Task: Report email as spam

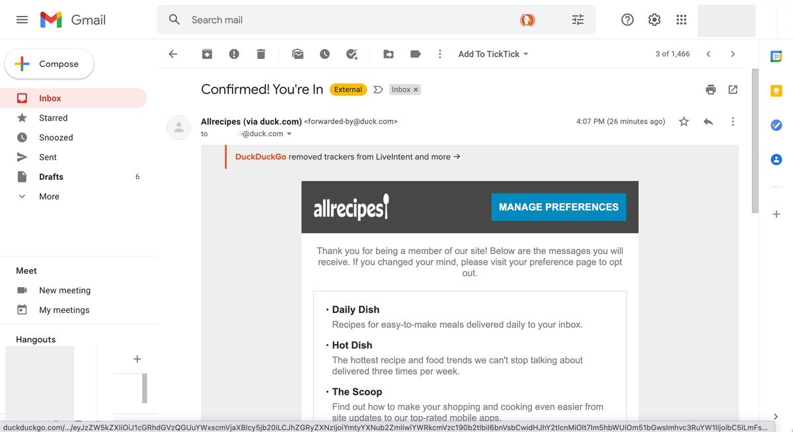Action: [x=234, y=54]
